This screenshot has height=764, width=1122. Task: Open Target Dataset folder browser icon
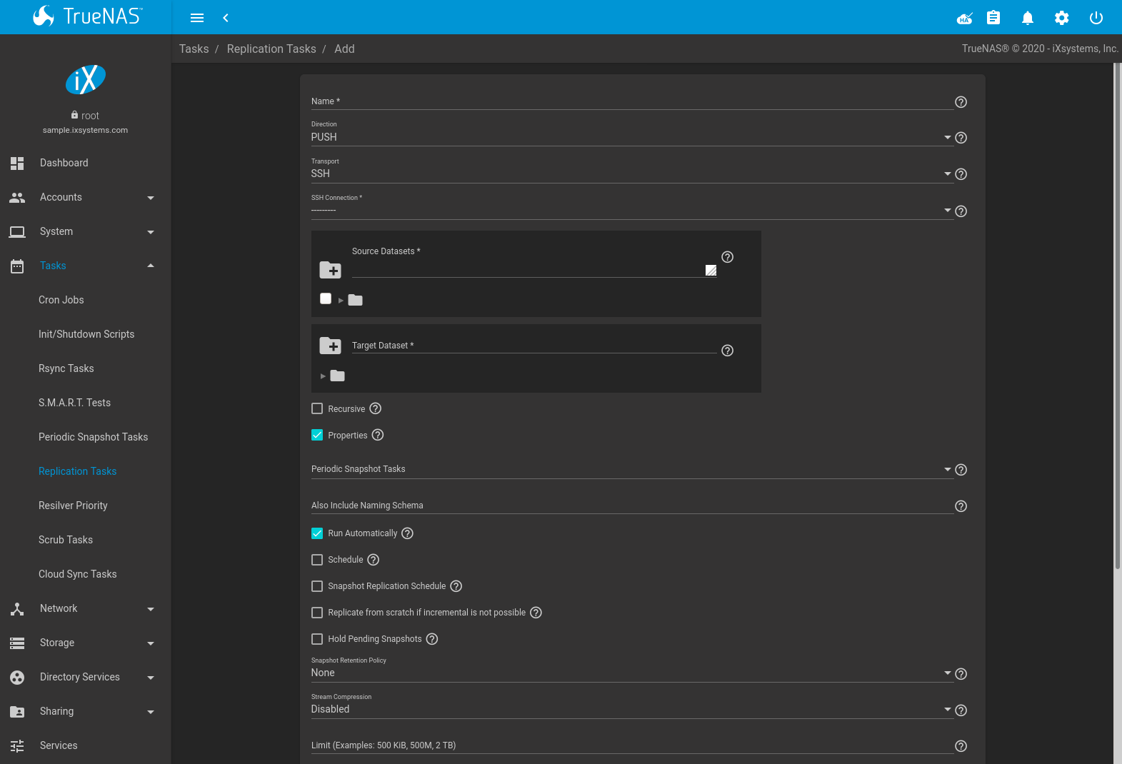(x=330, y=346)
